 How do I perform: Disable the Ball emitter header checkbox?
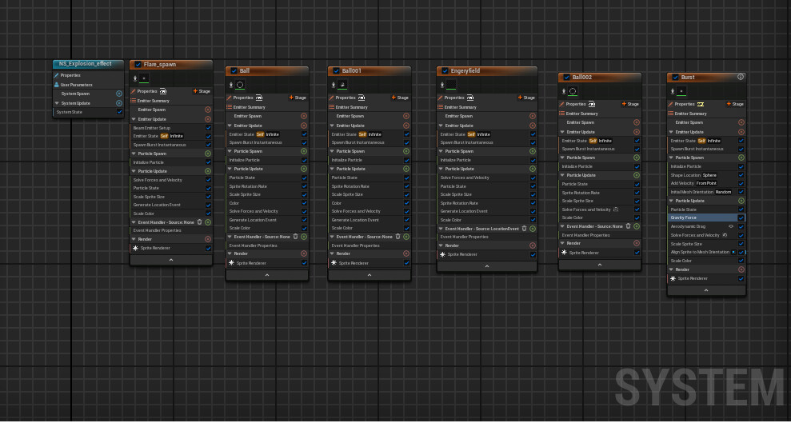[234, 71]
